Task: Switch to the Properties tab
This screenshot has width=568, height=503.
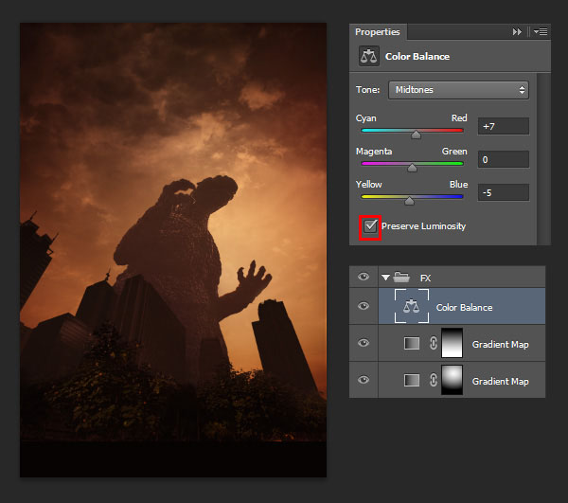Action: pos(378,32)
